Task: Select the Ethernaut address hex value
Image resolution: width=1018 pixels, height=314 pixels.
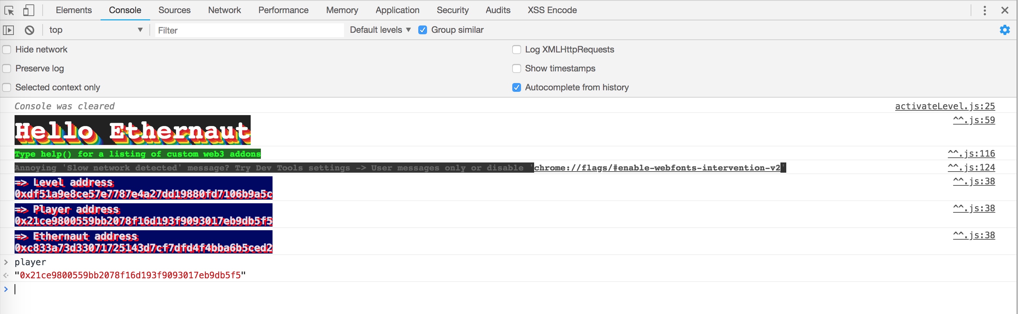Action: [x=144, y=248]
